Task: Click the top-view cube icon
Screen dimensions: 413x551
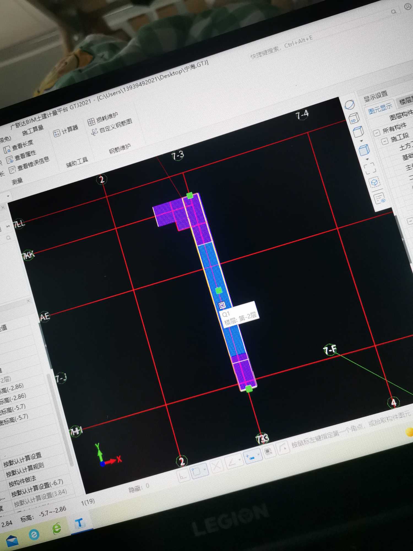Action: pyautogui.click(x=358, y=132)
